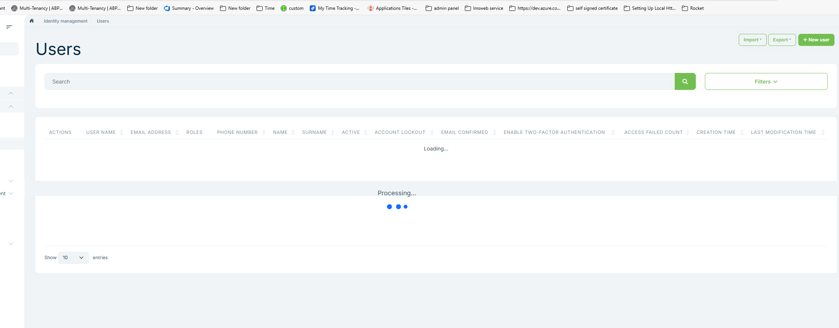Click the Users breadcrumb item
This screenshot has width=839, height=328.
(x=103, y=21)
